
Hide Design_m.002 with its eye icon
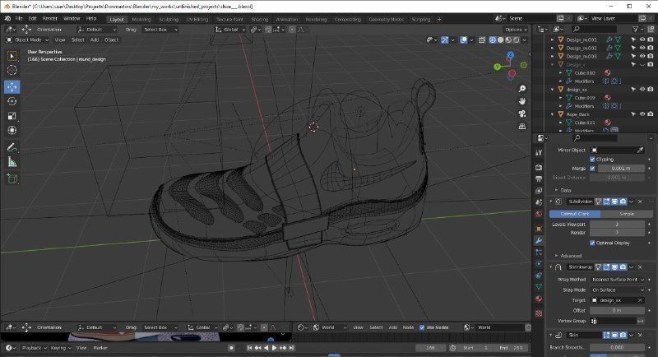click(642, 48)
